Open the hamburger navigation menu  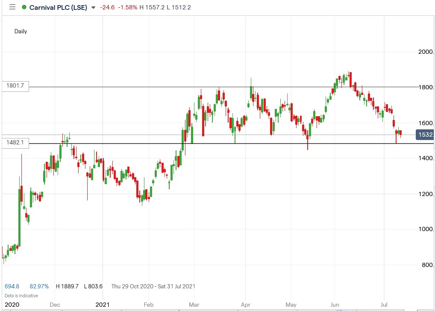click(x=12, y=7)
